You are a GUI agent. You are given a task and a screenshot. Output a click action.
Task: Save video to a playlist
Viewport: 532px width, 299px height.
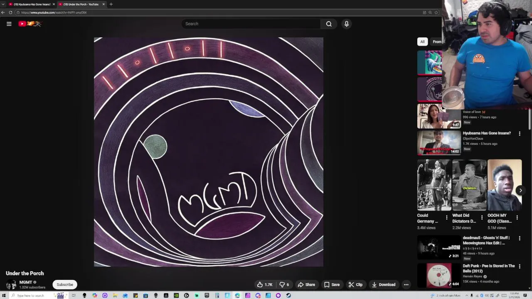click(332, 284)
